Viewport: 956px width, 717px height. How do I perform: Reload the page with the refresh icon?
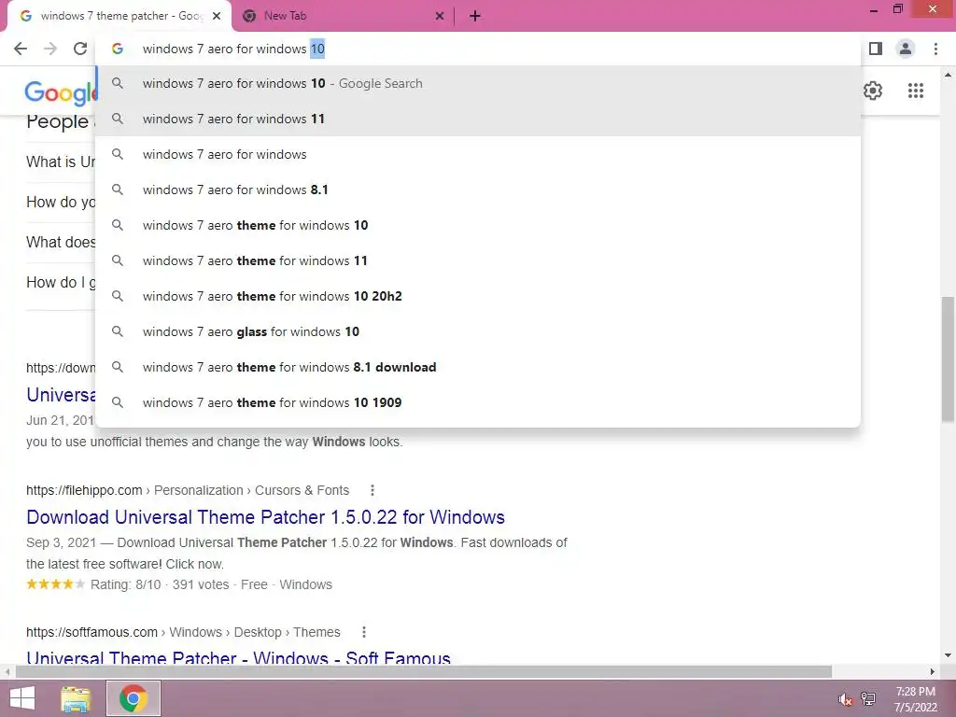tap(80, 49)
